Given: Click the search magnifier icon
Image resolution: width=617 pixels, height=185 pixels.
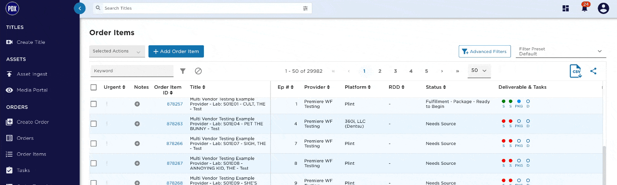Looking at the screenshot, I should coord(98,8).
